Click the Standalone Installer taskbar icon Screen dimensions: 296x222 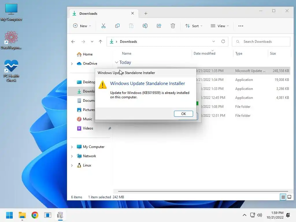point(60,215)
